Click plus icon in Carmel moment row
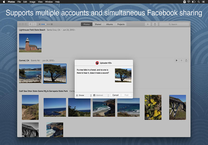This screenshot has width=208, height=145. pyautogui.click(x=181, y=60)
